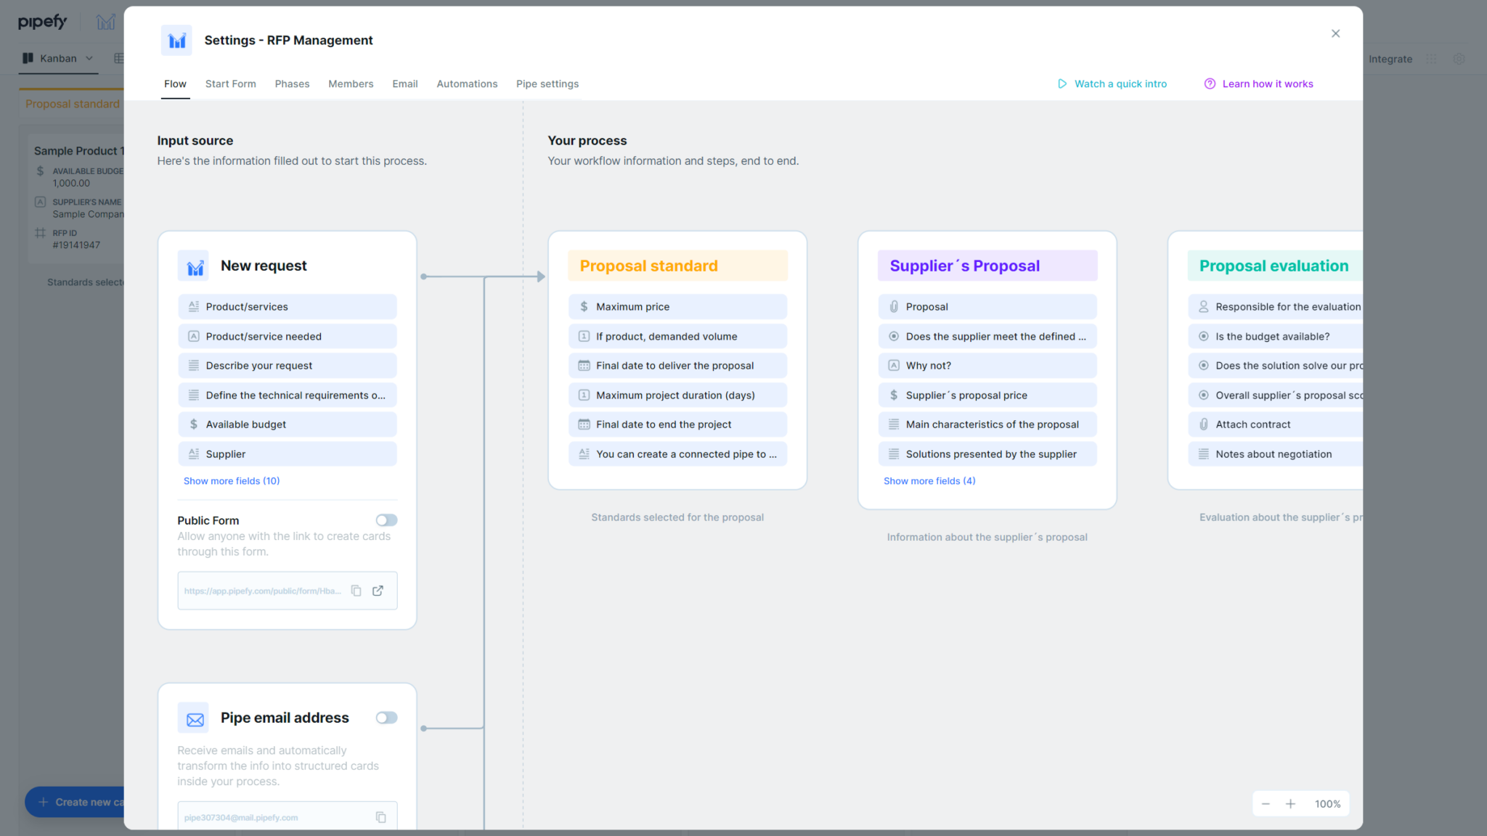Click the dollar icon on Supplier's proposal price
The width and height of the screenshot is (1487, 836).
coord(894,395)
